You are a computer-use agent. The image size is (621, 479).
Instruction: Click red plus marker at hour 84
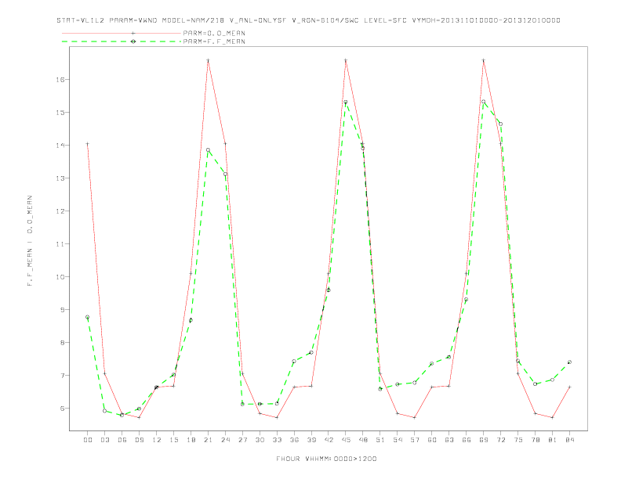pos(569,387)
